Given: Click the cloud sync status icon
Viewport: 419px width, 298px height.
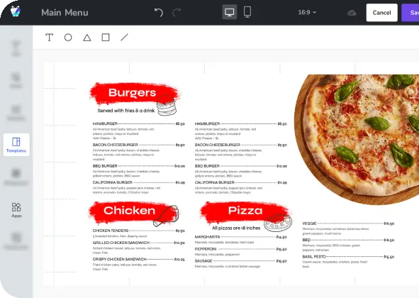Looking at the screenshot, I should (x=352, y=13).
